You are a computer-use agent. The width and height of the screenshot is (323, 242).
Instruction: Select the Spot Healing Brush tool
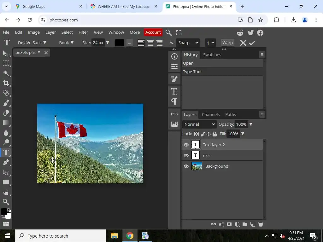click(6, 93)
